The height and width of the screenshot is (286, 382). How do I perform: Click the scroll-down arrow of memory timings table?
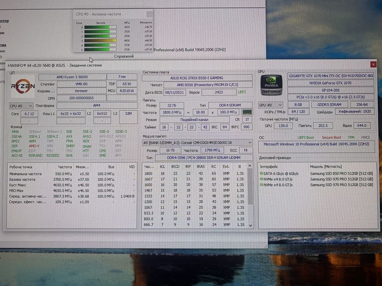point(250,225)
